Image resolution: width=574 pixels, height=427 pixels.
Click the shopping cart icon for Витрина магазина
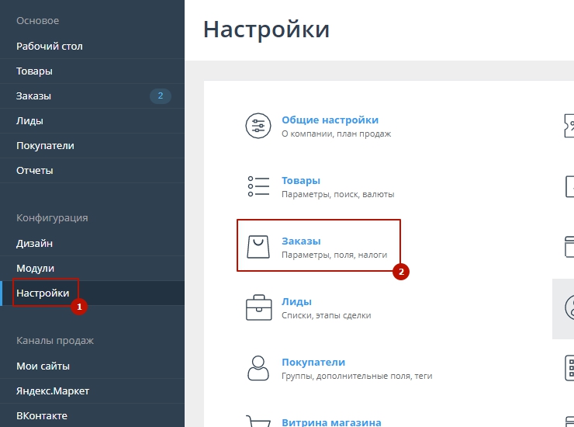click(x=258, y=422)
